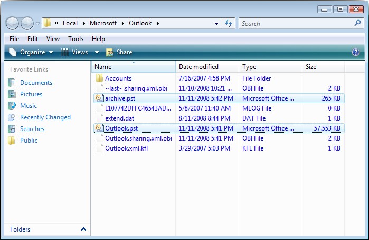Click the Music sidebar icon
This screenshot has height=240, width=369.
(x=12, y=106)
